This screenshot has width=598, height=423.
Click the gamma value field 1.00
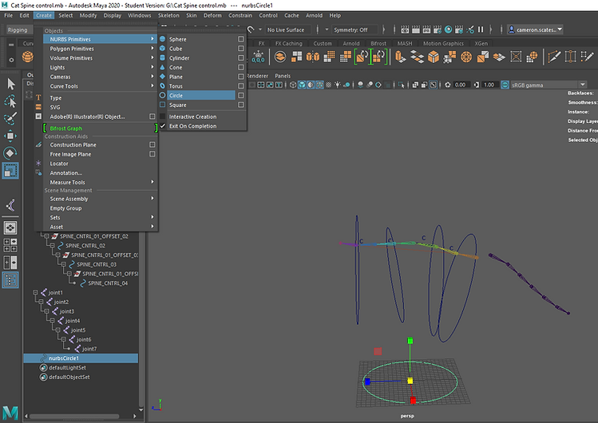point(489,85)
